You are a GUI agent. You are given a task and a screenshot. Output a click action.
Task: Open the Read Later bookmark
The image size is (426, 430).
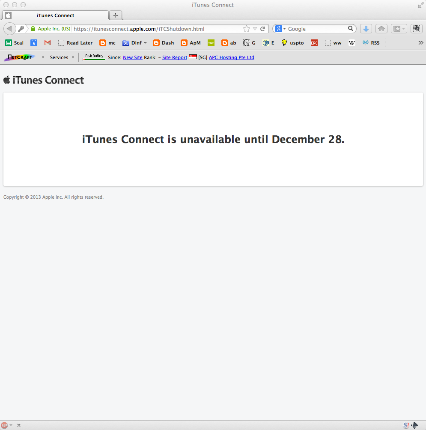[75, 43]
